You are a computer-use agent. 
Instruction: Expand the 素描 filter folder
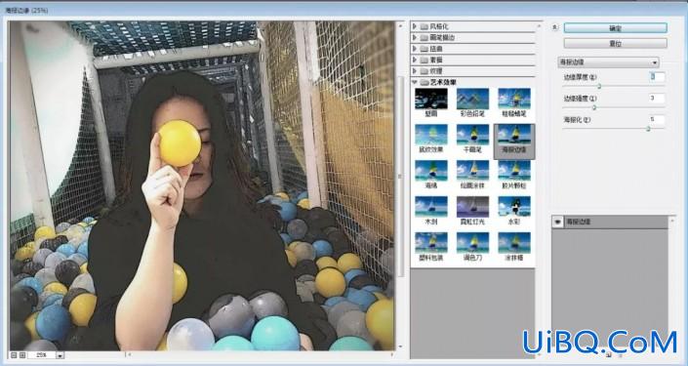(x=415, y=60)
